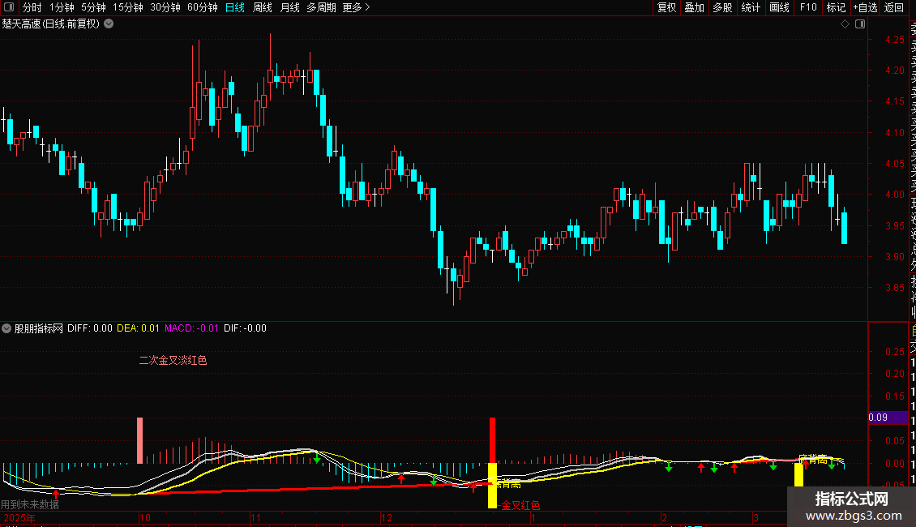
Task: Switch to the 30分钟 timeframe
Action: 165,7
